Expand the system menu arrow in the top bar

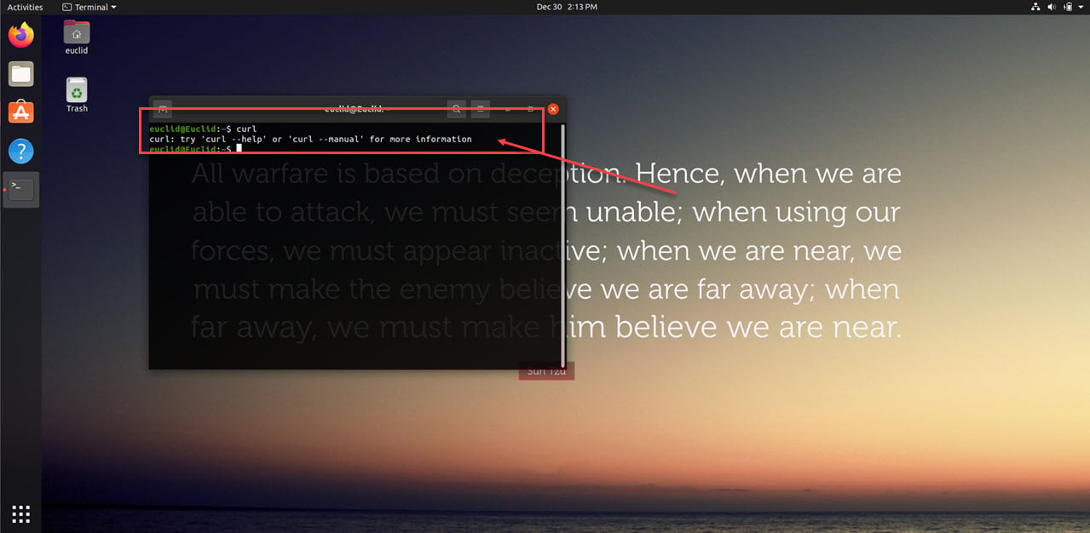[1080, 7]
